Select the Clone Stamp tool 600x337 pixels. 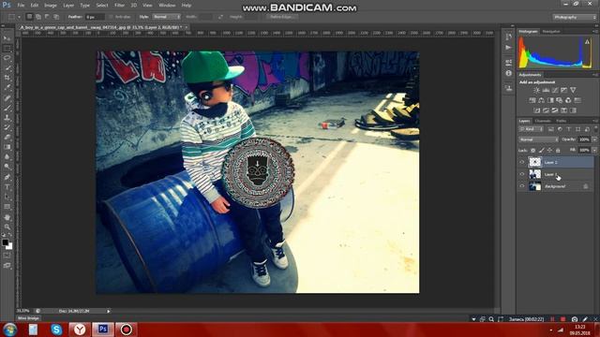(x=7, y=118)
